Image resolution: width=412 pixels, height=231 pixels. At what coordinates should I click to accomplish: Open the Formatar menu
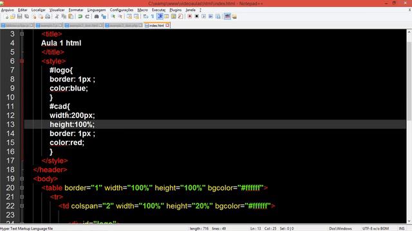coord(76,10)
